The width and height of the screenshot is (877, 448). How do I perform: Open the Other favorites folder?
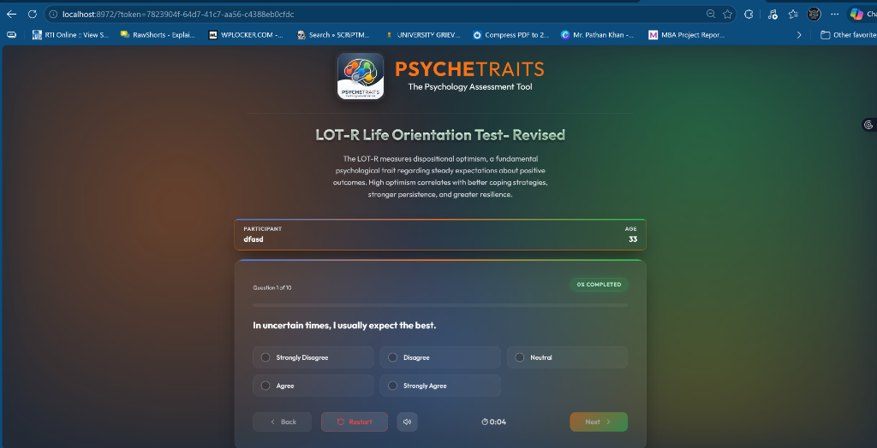pos(847,35)
